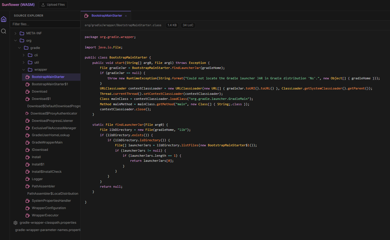Click the org folder icon
Screen dimensions: 390x240
point(22,41)
